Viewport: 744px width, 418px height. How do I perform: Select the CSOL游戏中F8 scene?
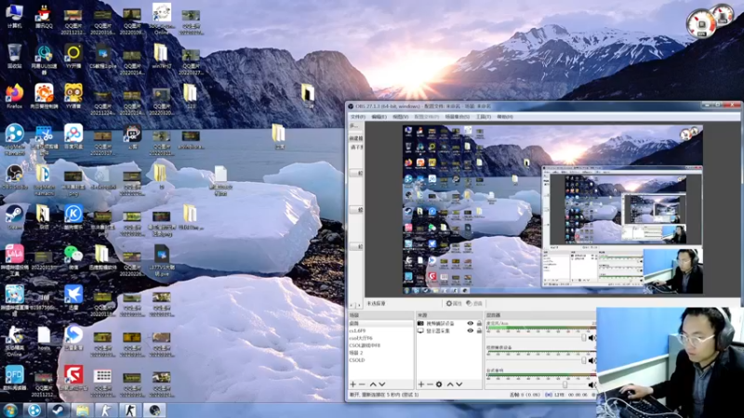click(x=380, y=346)
